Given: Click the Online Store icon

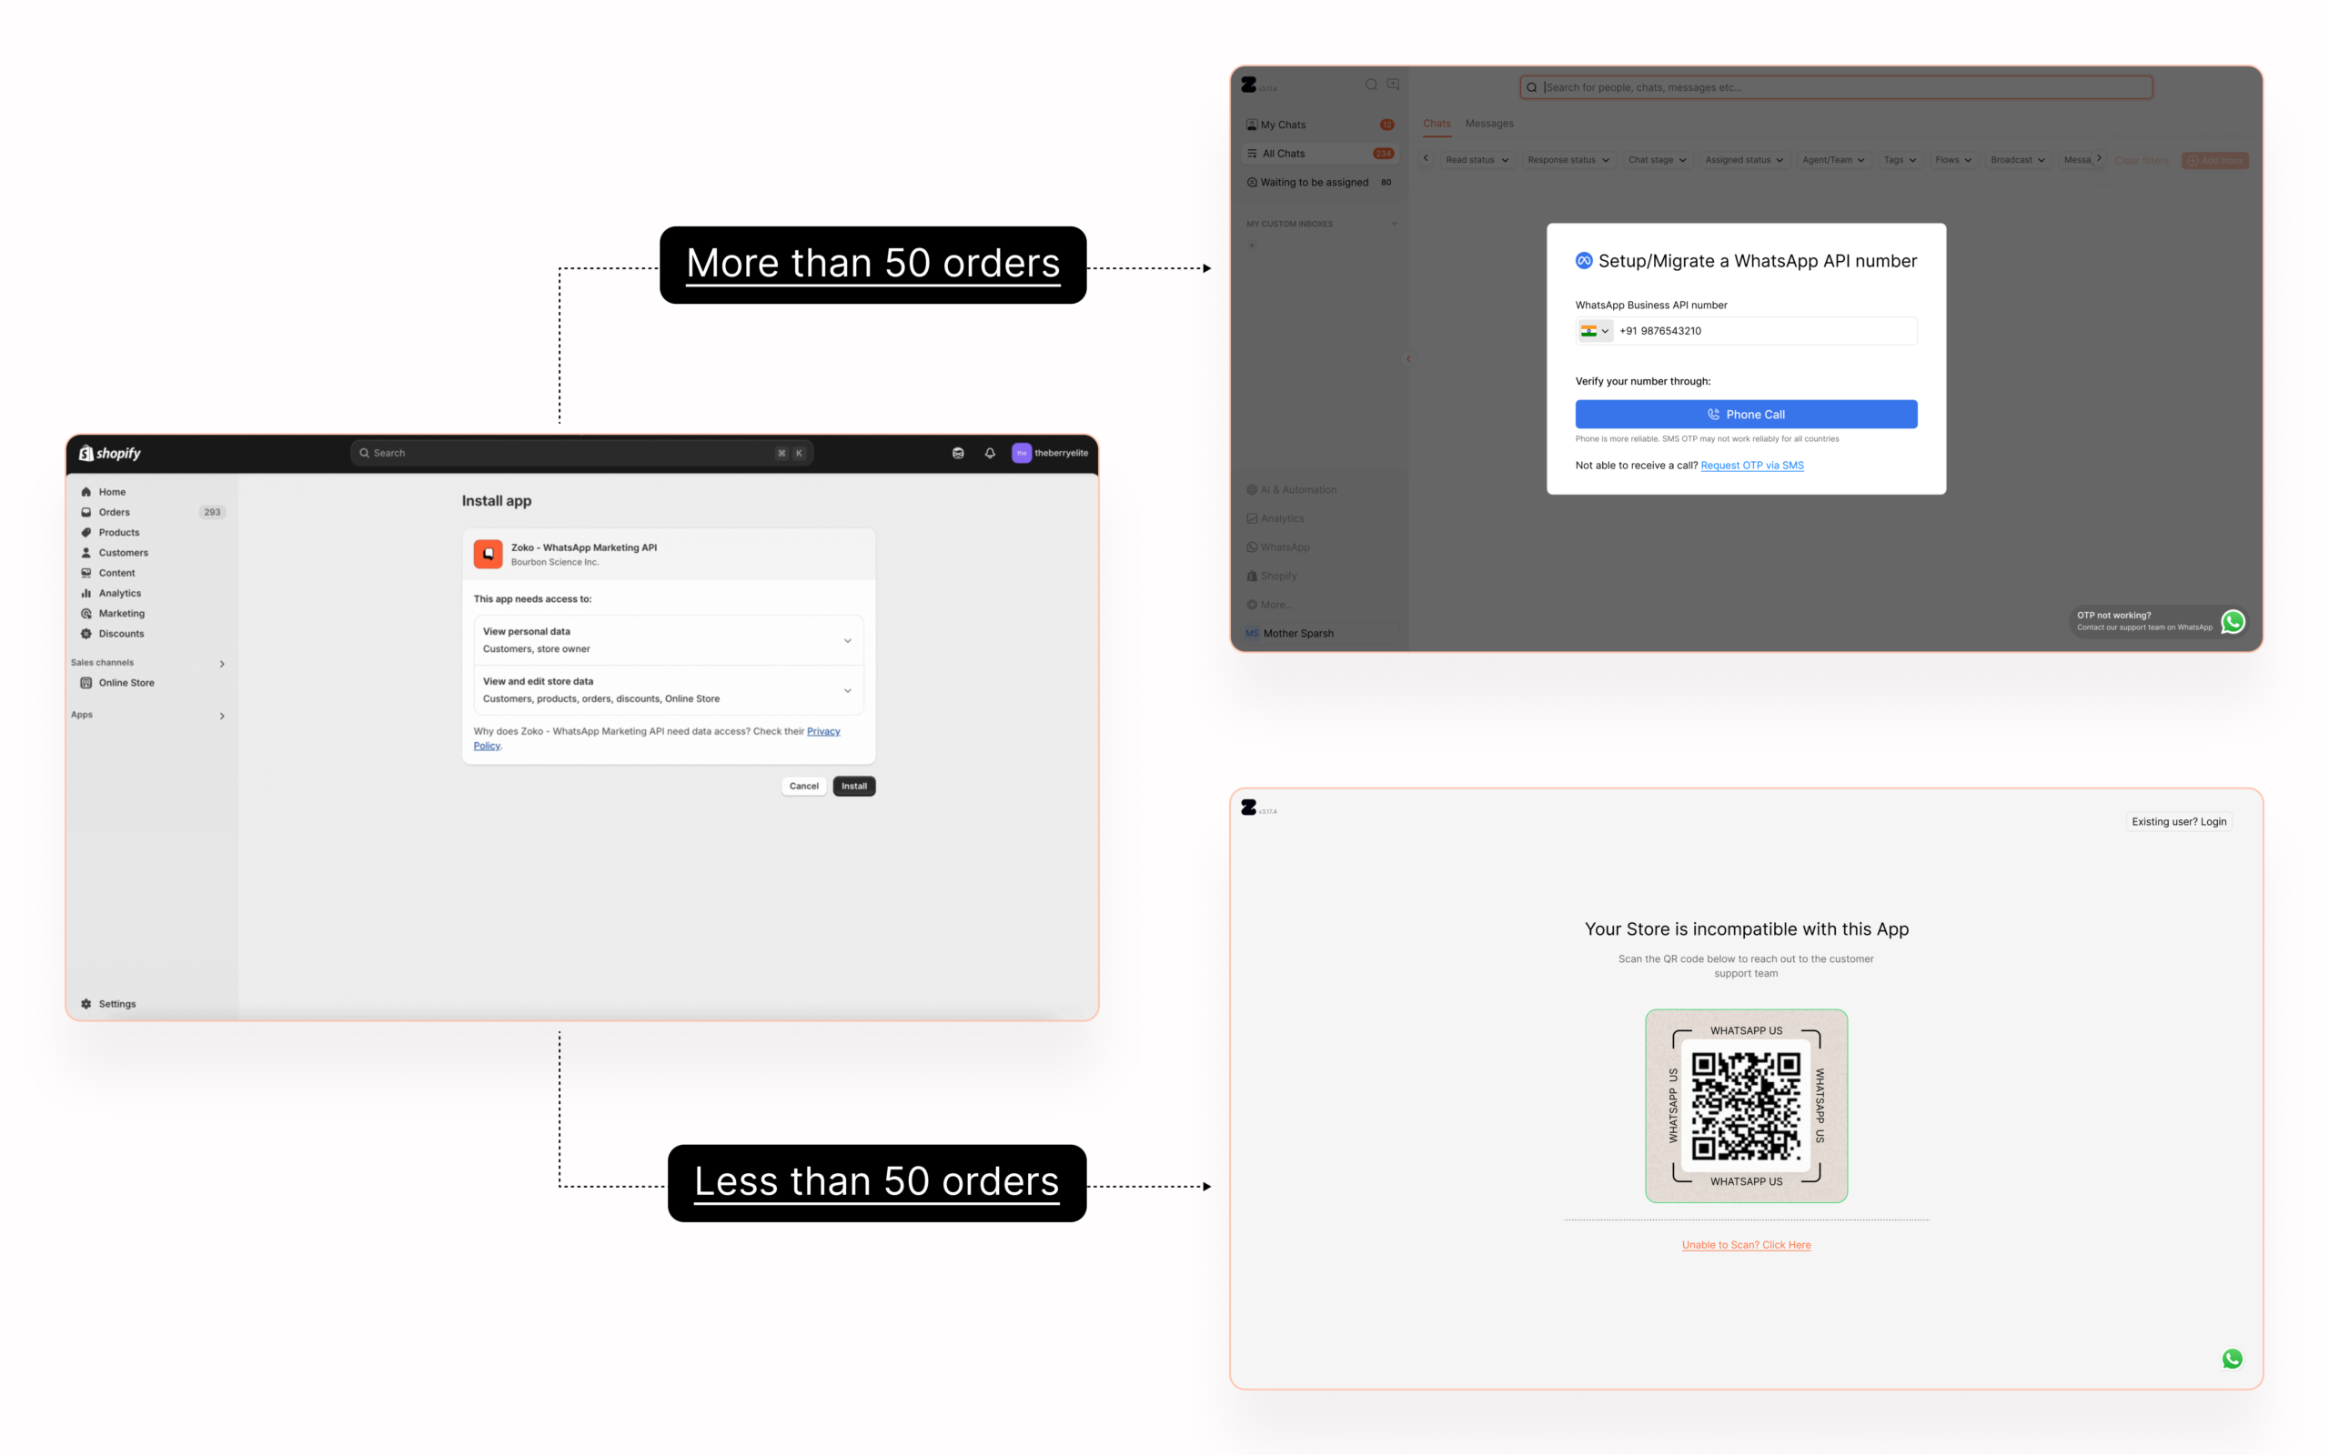Looking at the screenshot, I should tap(86, 682).
